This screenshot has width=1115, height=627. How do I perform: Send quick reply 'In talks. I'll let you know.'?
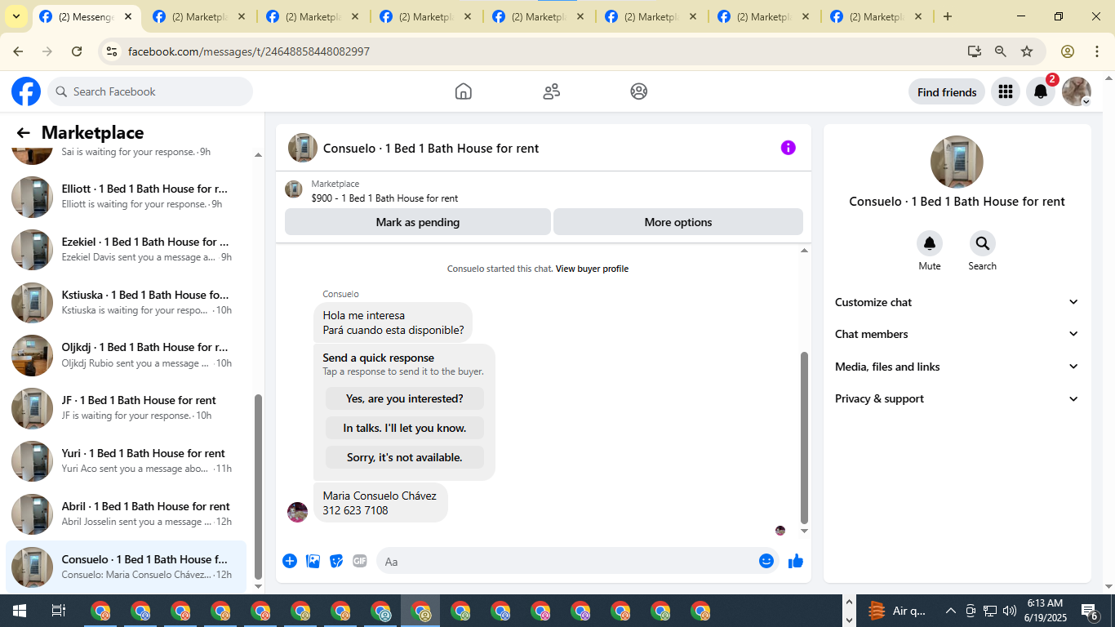[x=405, y=428]
